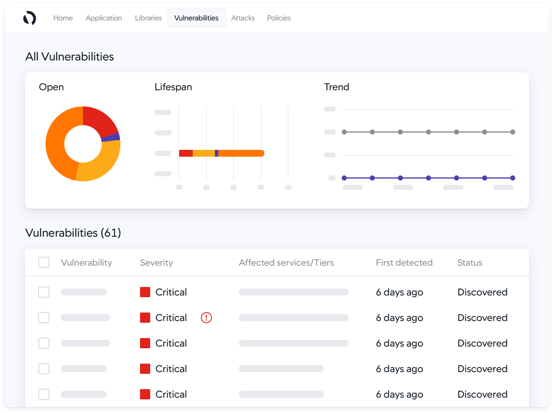Click the Open chart title

tap(51, 87)
